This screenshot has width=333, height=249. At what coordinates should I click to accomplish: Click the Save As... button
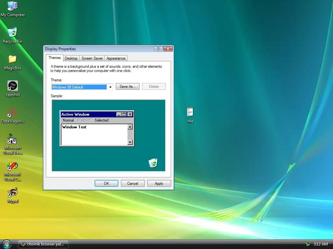pos(127,86)
